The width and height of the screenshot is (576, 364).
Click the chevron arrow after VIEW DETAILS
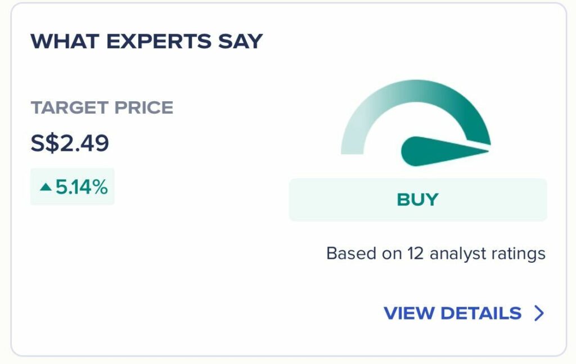(x=539, y=313)
